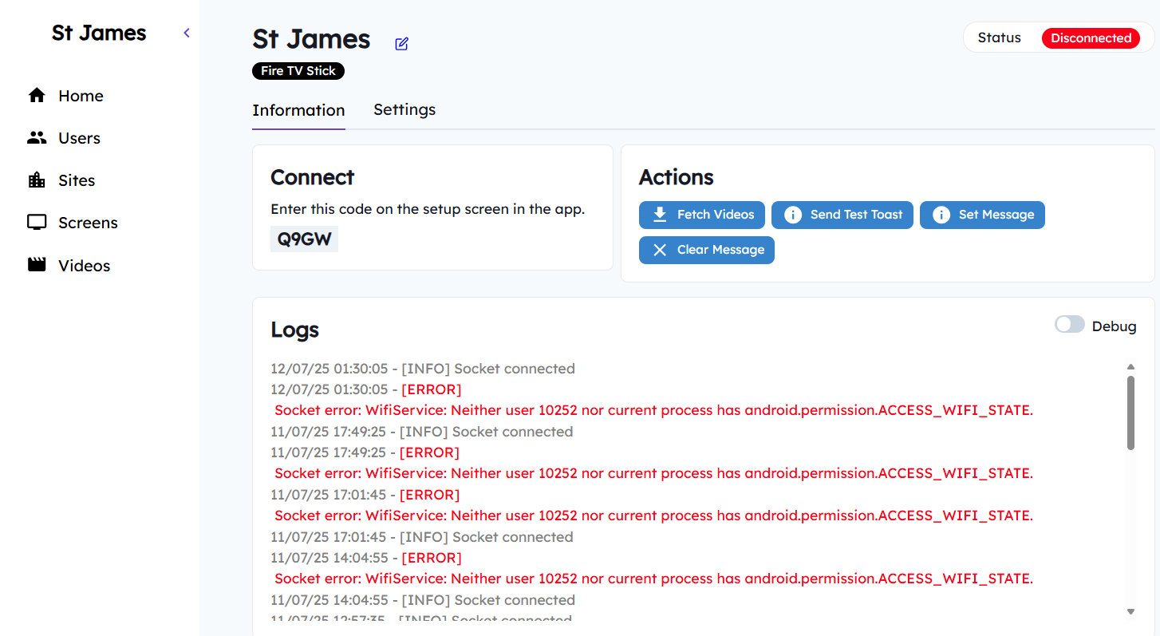Click the logs scrollbar thumb

[1130, 413]
